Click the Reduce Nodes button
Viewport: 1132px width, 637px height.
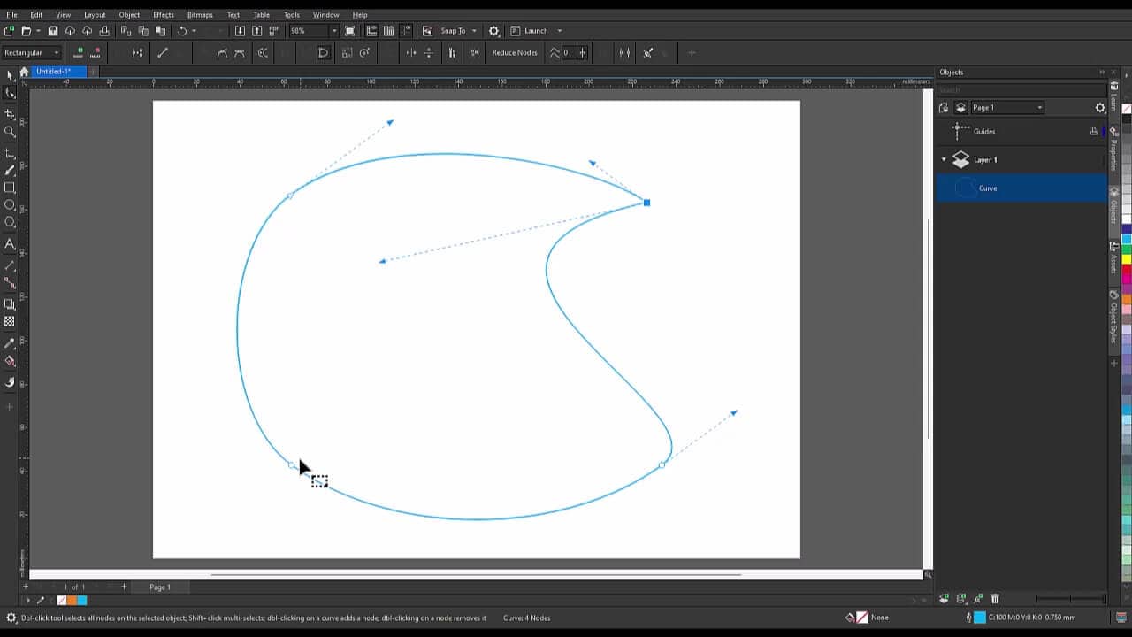(x=515, y=53)
